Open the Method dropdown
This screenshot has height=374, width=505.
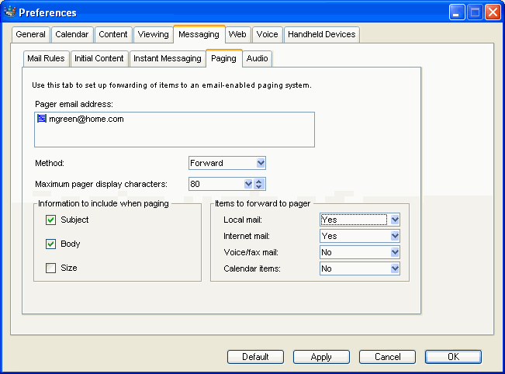point(261,163)
